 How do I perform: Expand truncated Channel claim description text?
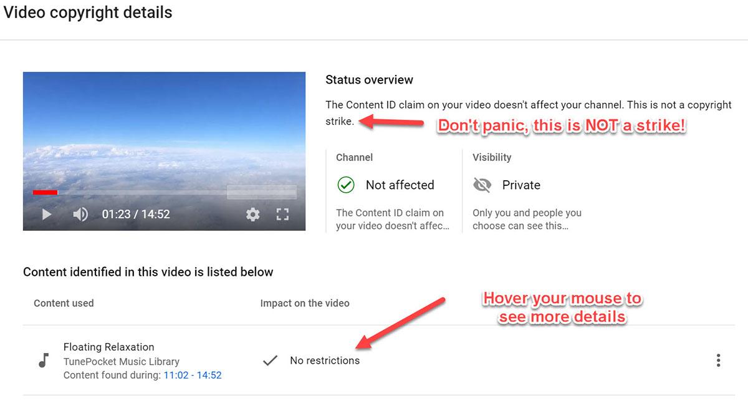[392, 220]
